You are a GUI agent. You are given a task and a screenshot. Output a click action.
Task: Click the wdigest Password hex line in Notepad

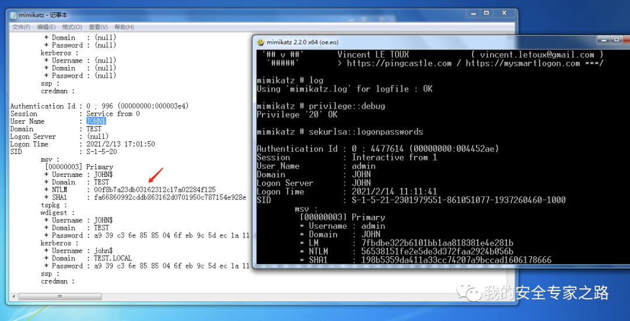pyautogui.click(x=146, y=235)
